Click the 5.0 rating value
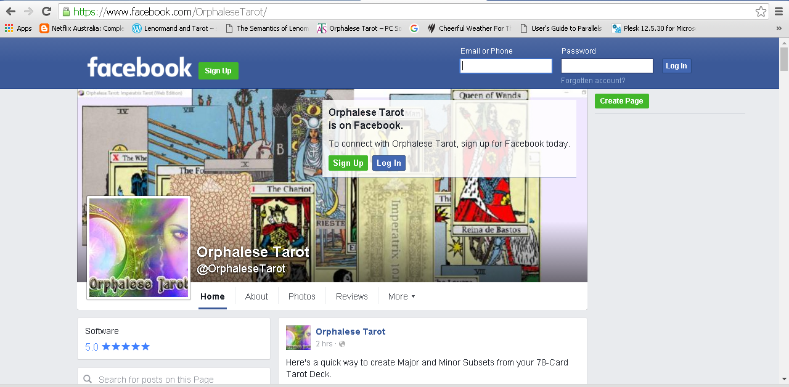789x387 pixels. click(92, 347)
